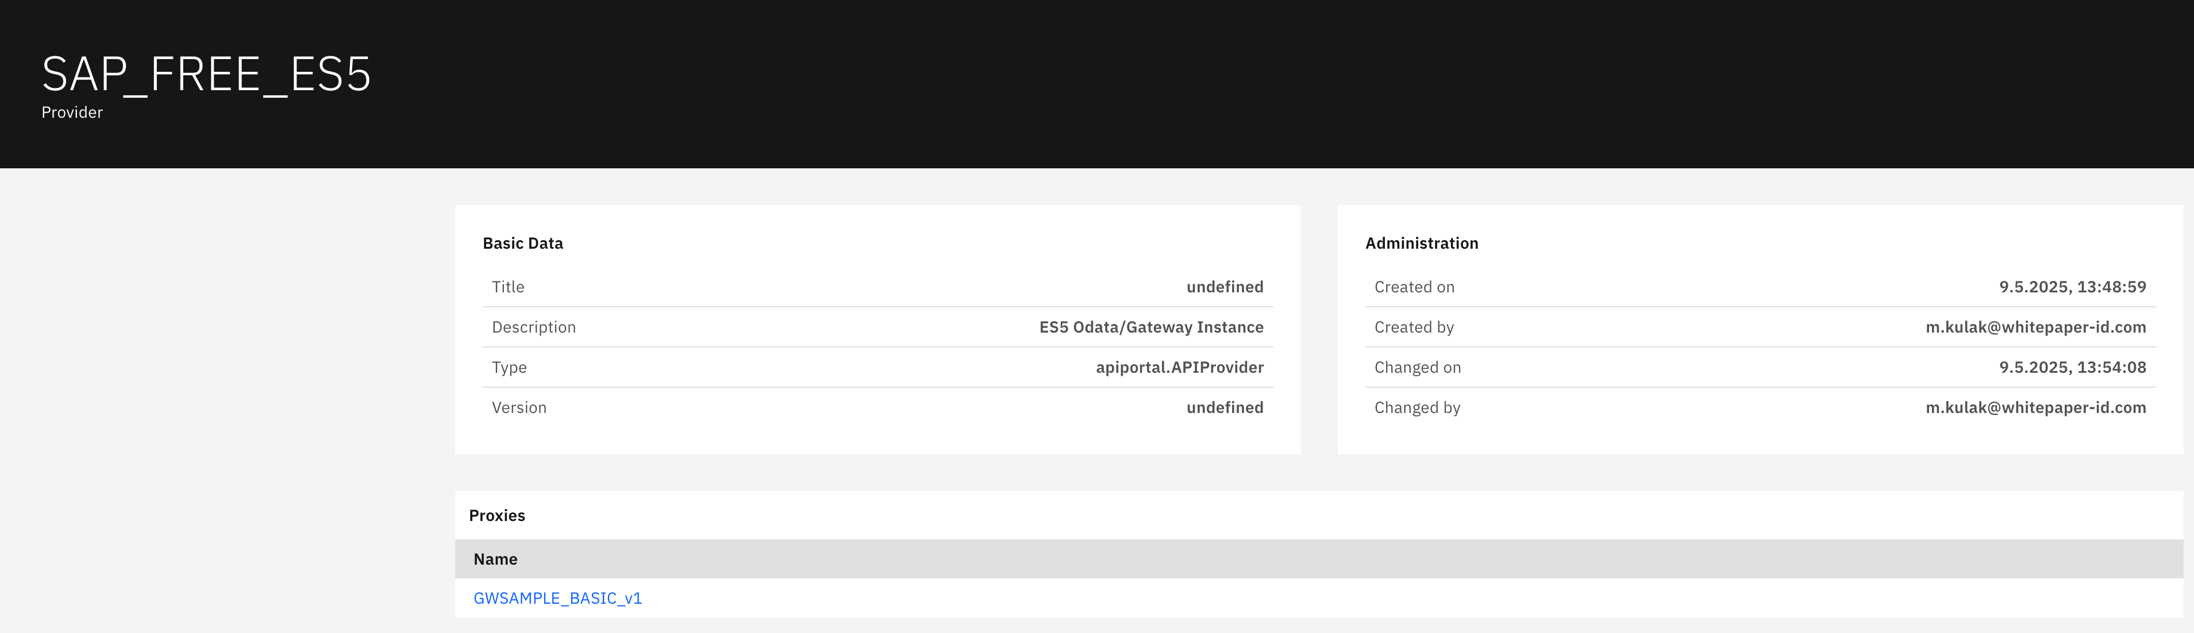This screenshot has height=633, width=2194.
Task: Click the ES5 Odata/Gateway Instance description value
Action: tap(1150, 327)
